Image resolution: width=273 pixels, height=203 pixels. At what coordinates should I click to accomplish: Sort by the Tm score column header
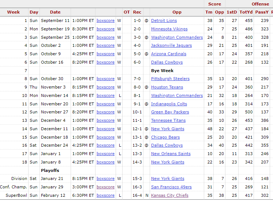[209, 12]
